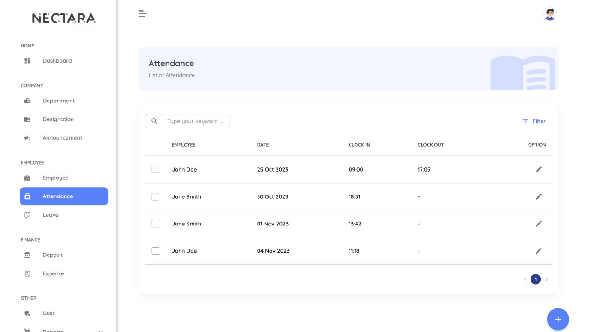Click the sidebar vertical scrollbar
The image size is (591, 332).
pyautogui.click(x=117, y=138)
